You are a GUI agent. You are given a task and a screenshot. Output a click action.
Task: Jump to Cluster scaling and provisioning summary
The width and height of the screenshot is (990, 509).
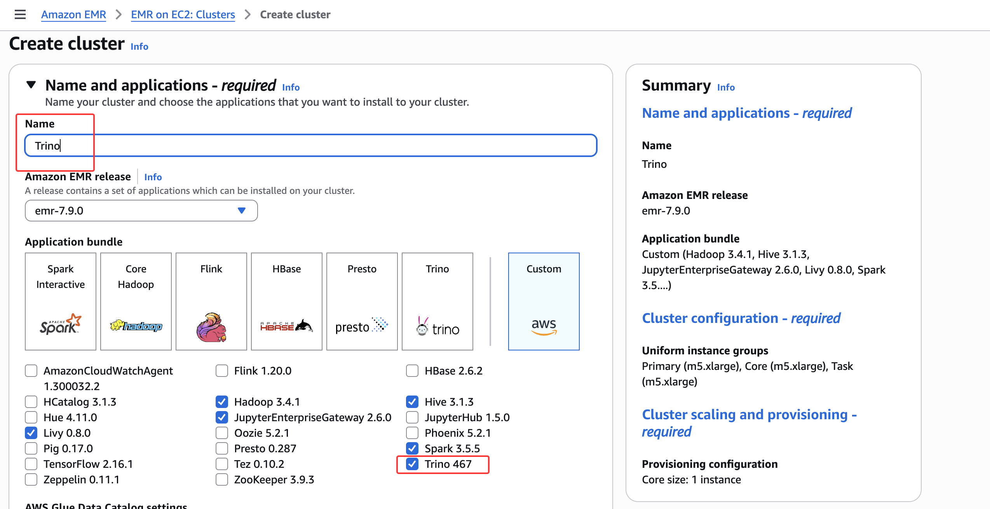click(x=749, y=423)
